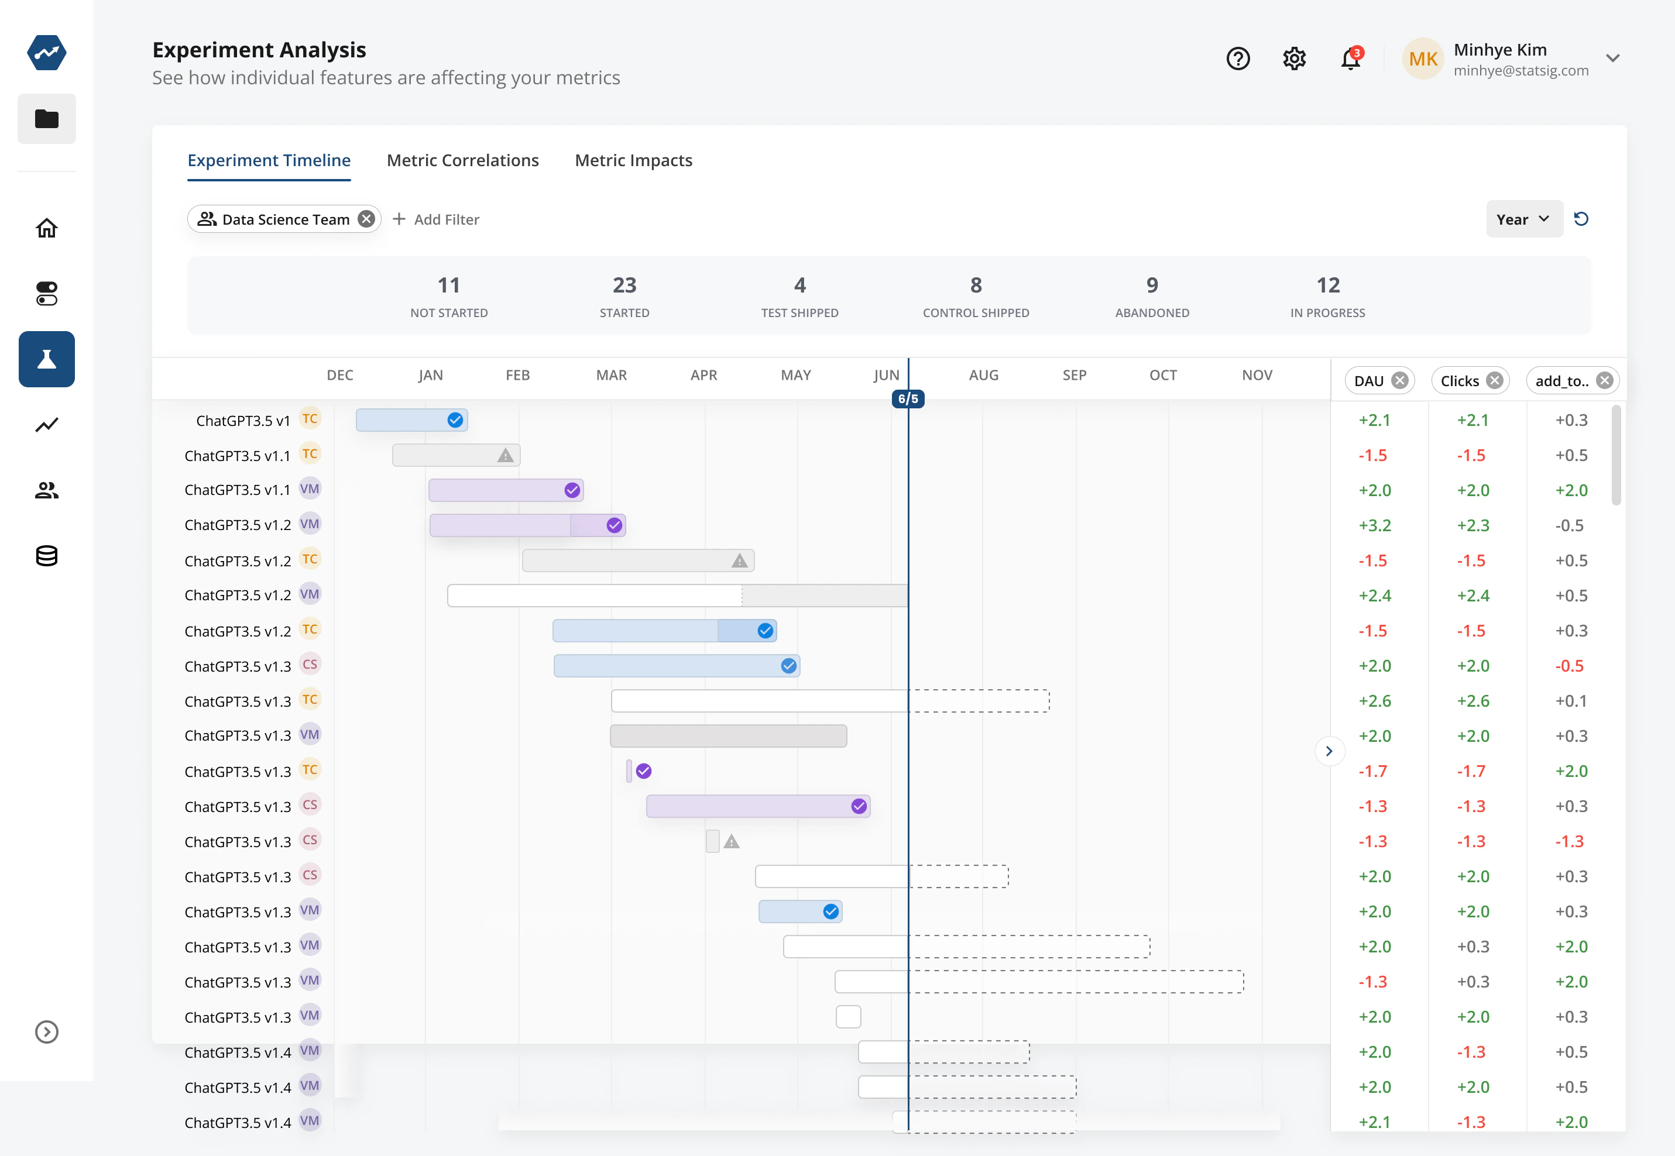The width and height of the screenshot is (1675, 1156).
Task: Open the help question-mark icon
Action: 1238,59
